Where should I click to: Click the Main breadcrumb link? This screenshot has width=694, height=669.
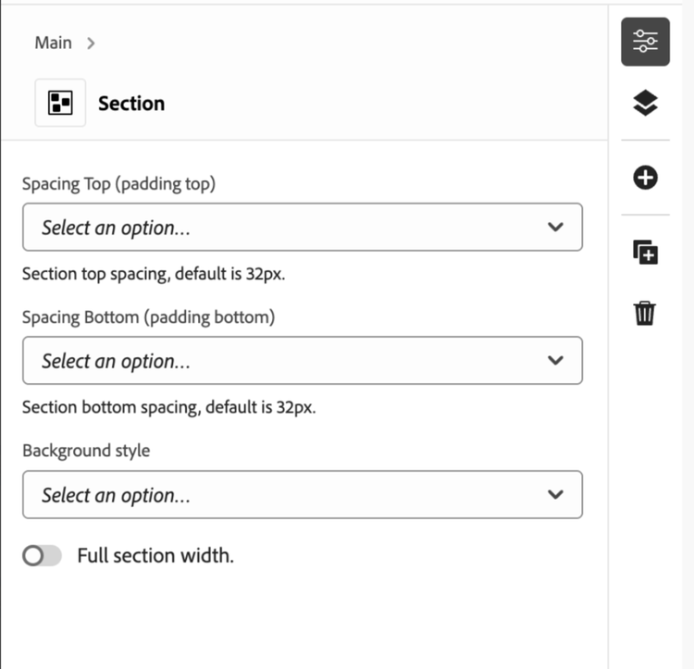click(x=53, y=43)
